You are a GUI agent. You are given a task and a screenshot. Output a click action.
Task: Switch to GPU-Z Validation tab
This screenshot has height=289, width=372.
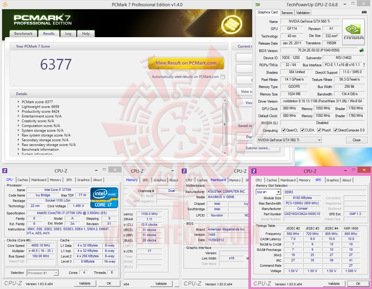pos(303,12)
